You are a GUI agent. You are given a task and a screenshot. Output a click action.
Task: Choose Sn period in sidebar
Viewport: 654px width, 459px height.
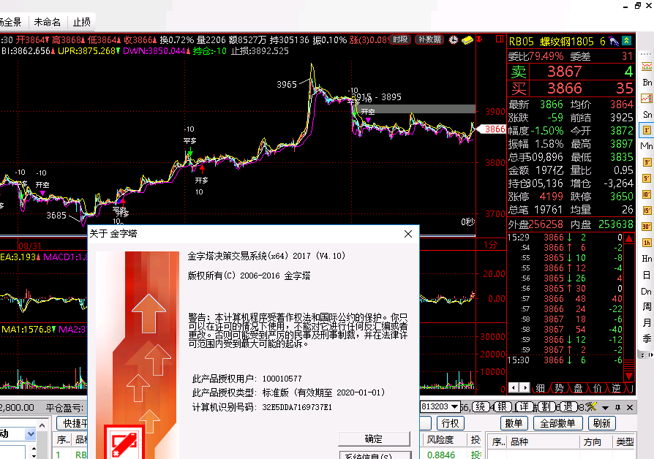(647, 115)
